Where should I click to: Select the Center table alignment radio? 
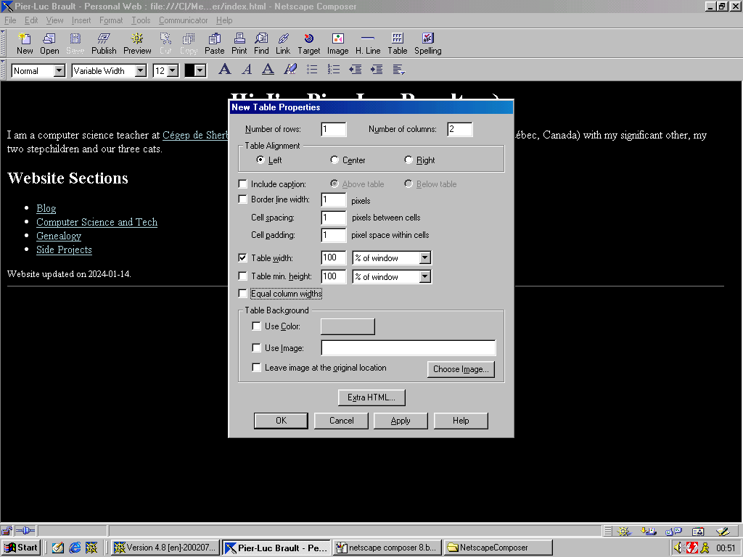click(x=334, y=160)
